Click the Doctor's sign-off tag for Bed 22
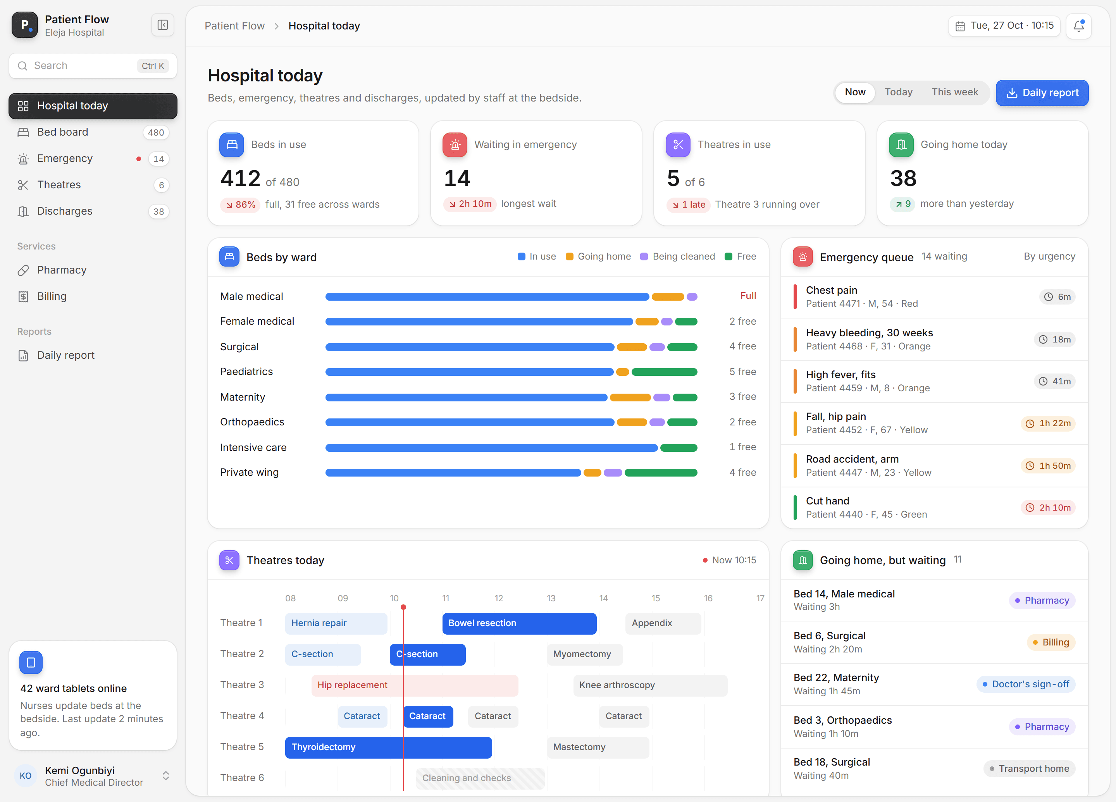 [1025, 684]
